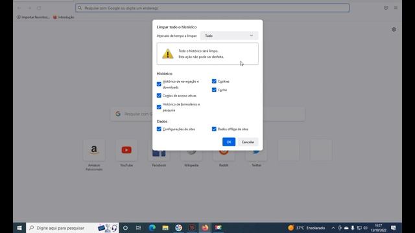The height and width of the screenshot is (233, 415).
Task: Show hidden system tray icons
Action: [333, 228]
